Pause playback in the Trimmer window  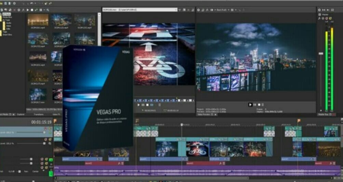(x=143, y=105)
